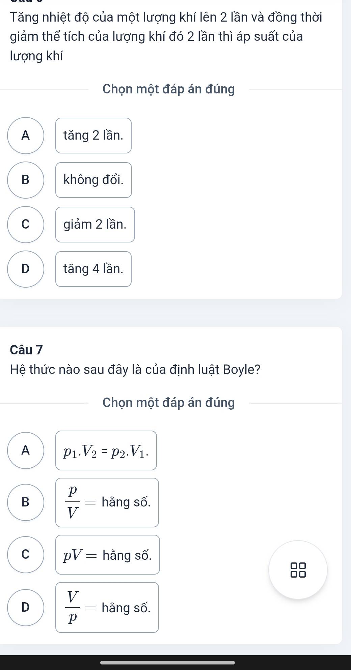Select circle A for the gas pressure question
Screen dimensions: 351x670
tap(26, 136)
